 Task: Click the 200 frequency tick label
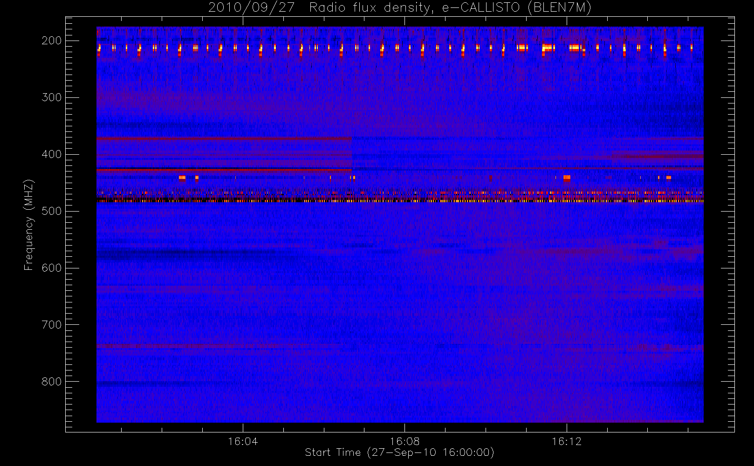(x=51, y=41)
